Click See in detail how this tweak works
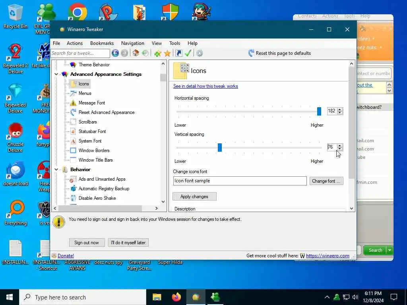This screenshot has height=305, width=407. click(205, 86)
